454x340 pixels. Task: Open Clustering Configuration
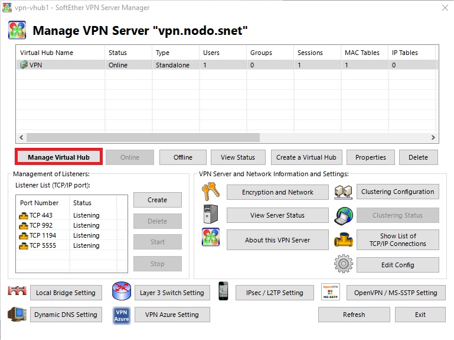(398, 192)
